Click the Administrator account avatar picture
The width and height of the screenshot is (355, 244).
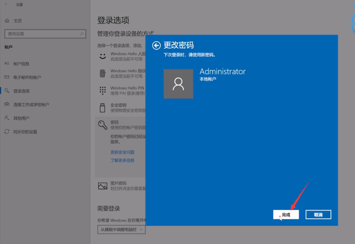click(x=178, y=84)
